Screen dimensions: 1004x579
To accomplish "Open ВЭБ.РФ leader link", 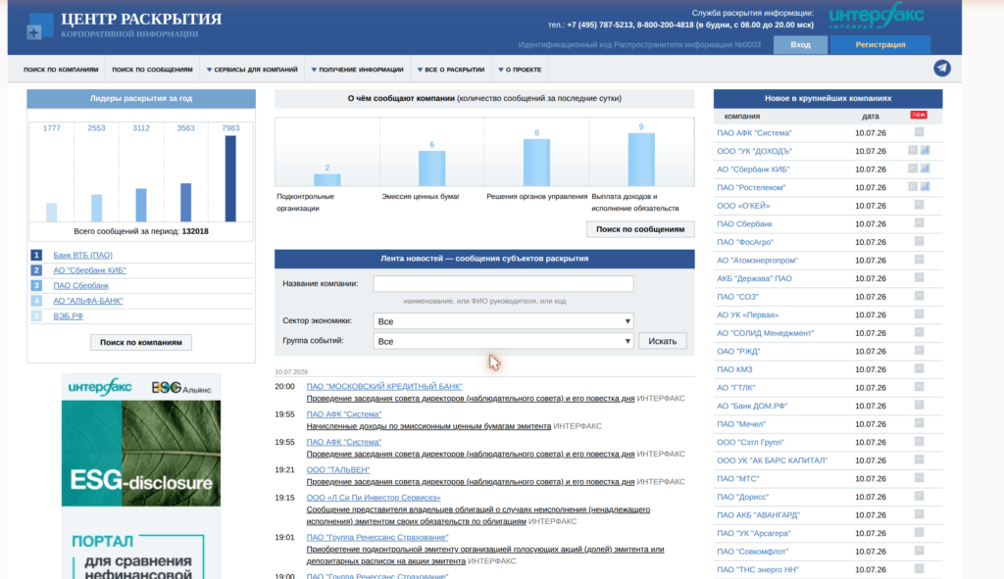I will 68,316.
